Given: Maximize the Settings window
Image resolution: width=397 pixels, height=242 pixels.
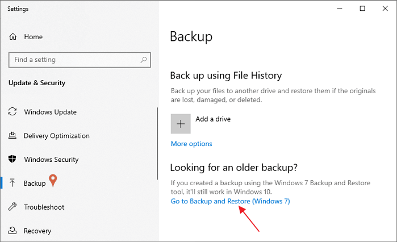Looking at the screenshot, I should 362,9.
